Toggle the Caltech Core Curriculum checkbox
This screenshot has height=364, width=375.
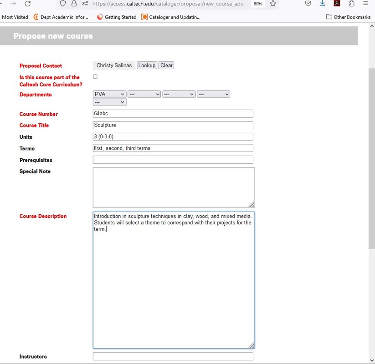pos(95,77)
